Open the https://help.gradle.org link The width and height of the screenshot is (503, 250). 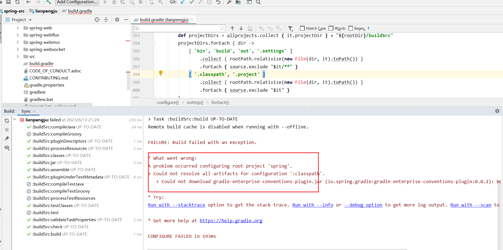(231, 221)
